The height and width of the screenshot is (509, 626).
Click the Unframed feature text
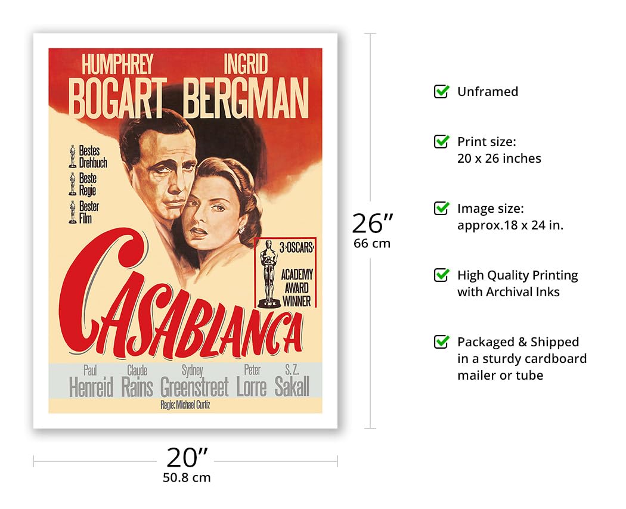point(488,91)
